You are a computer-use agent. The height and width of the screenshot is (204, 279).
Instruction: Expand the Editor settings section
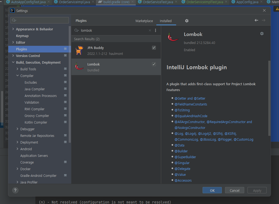[x=13, y=42]
